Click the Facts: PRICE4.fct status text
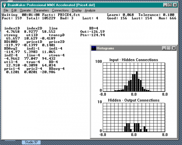This screenshot has width=182, height=145. [x=61, y=15]
